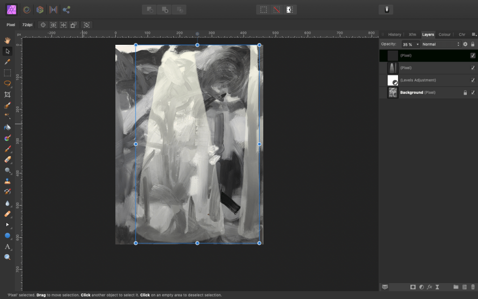The height and width of the screenshot is (299, 478).
Task: Open the Export Persona
Action: tap(66, 9)
